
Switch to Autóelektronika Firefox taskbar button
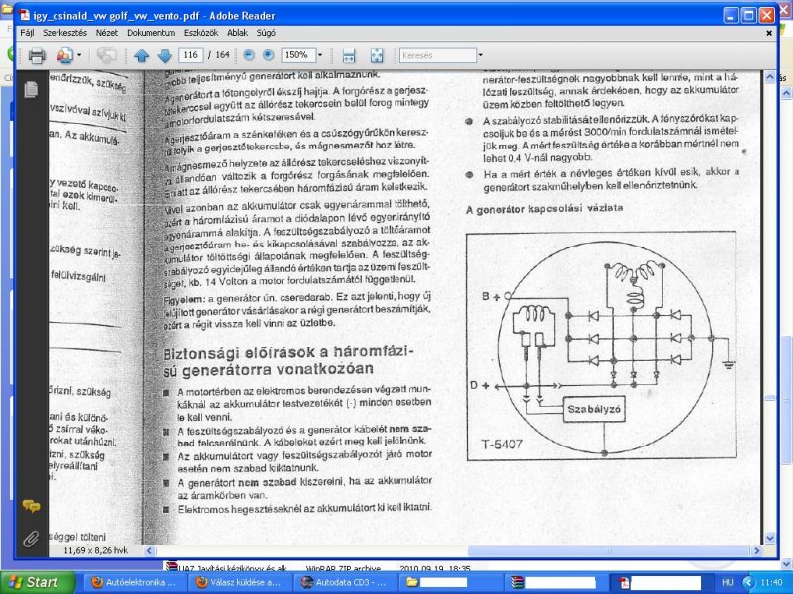coord(135,582)
